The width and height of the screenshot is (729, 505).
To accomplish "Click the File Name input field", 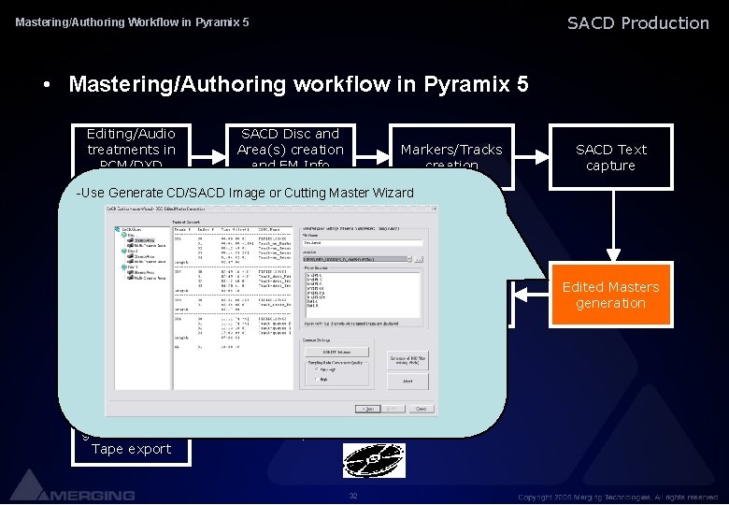I will (364, 243).
